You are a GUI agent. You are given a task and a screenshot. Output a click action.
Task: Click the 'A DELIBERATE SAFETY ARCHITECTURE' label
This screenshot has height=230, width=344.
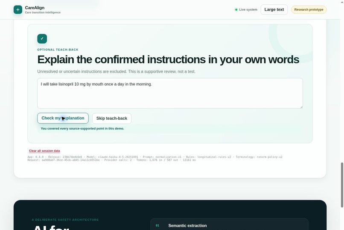tap(65, 220)
